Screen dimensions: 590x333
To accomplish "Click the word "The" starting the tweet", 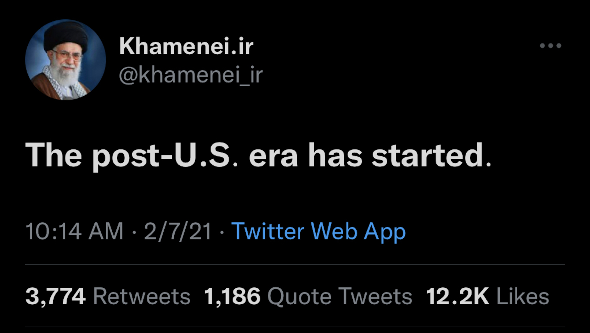I will point(54,156).
